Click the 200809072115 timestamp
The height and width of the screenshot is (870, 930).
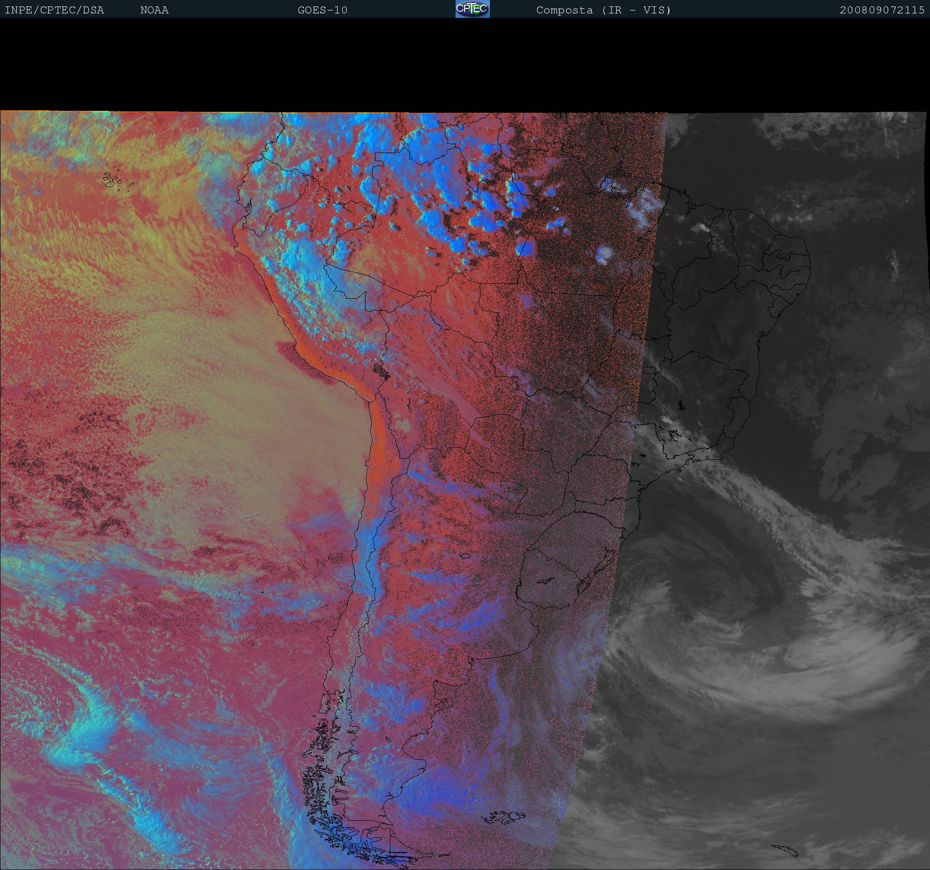point(882,10)
